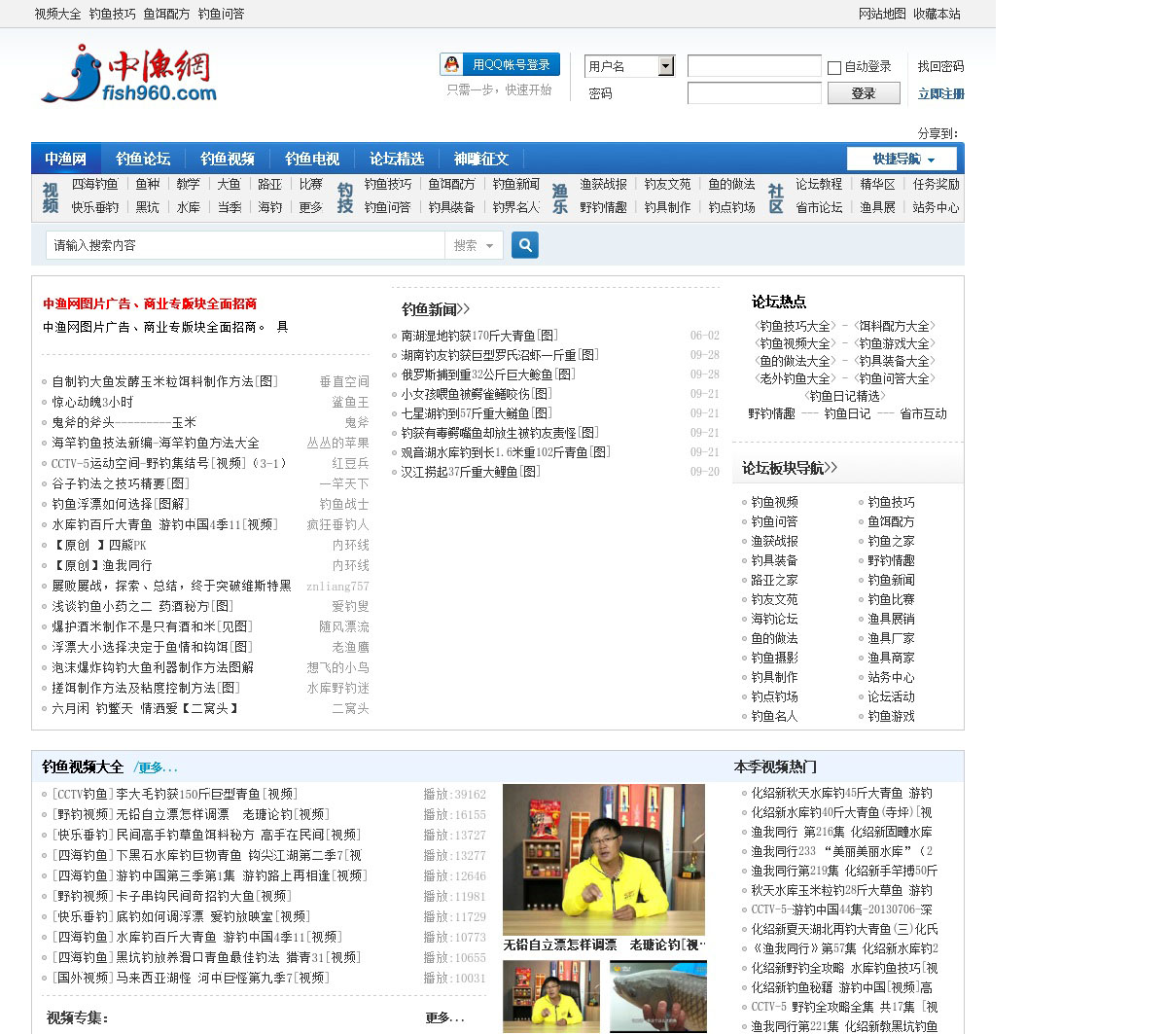Enable the 自动登录 checkbox
Screen dimensions: 1167x1034
click(834, 68)
